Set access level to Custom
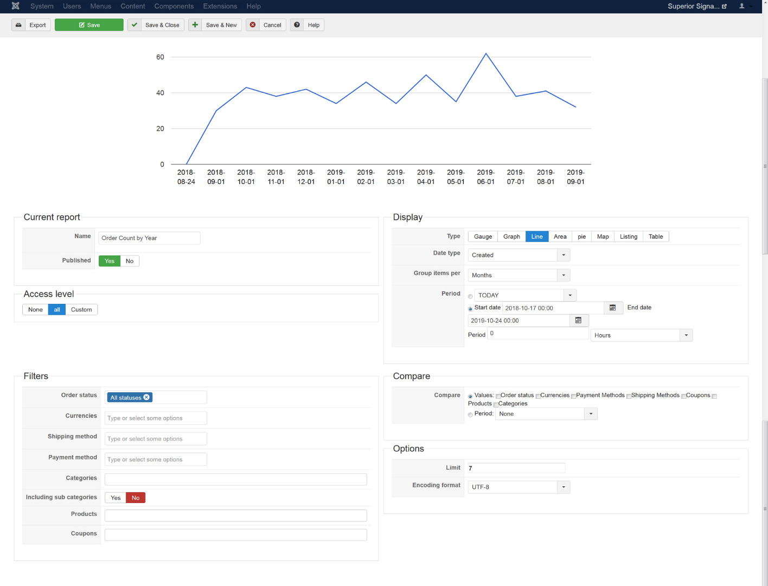 point(81,309)
